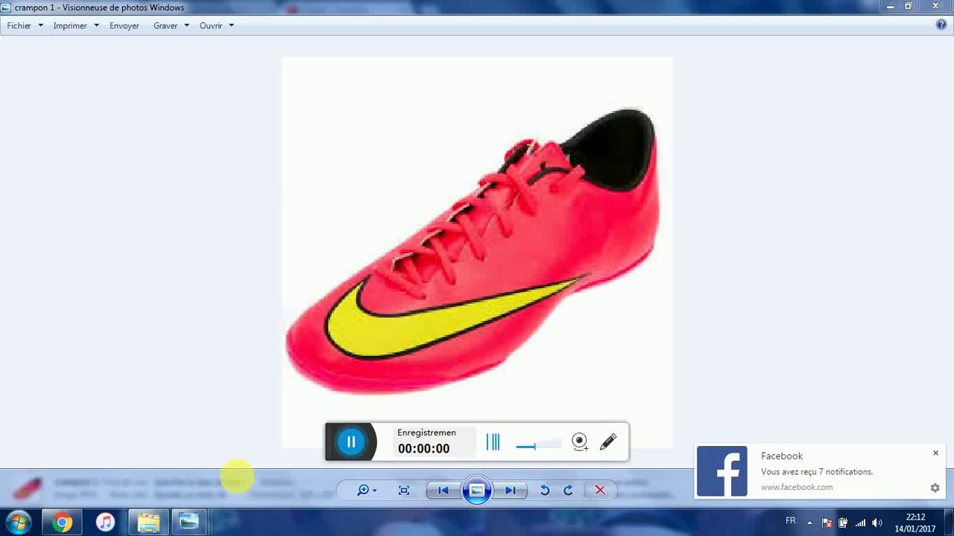The height and width of the screenshot is (536, 954).
Task: Expand the Imprimer dropdown arrow
Action: [96, 25]
